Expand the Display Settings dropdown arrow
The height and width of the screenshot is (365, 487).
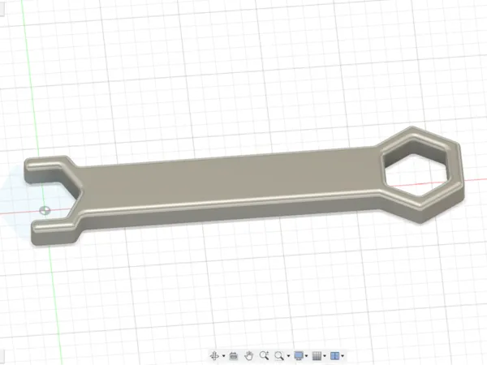coord(307,356)
